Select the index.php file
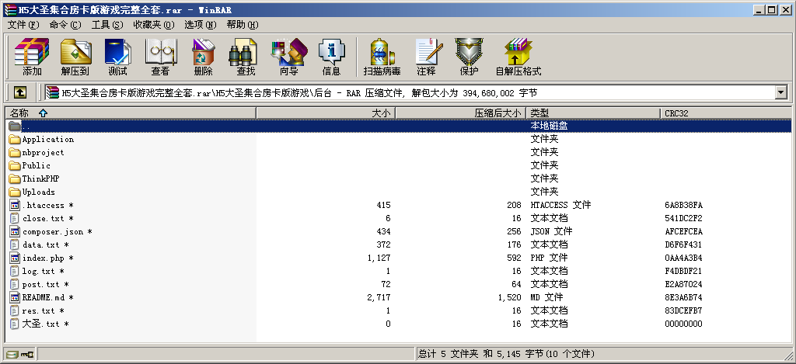 click(x=44, y=258)
